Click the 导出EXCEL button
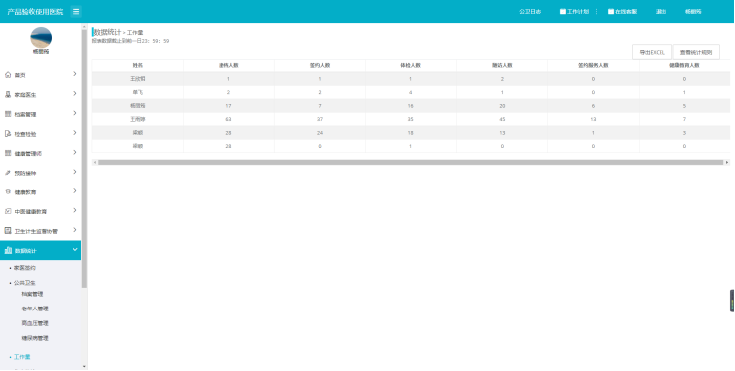 (652, 52)
